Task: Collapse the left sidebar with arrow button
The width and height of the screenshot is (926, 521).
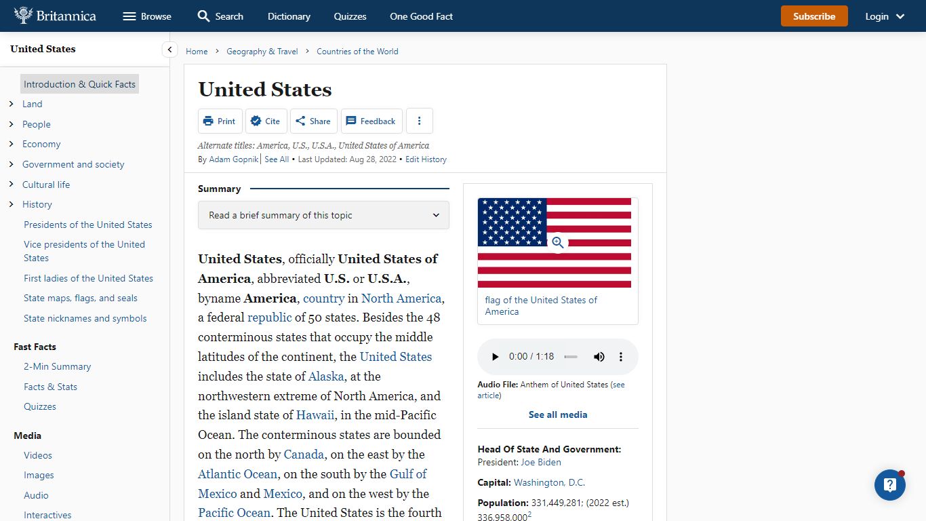Action: click(170, 50)
